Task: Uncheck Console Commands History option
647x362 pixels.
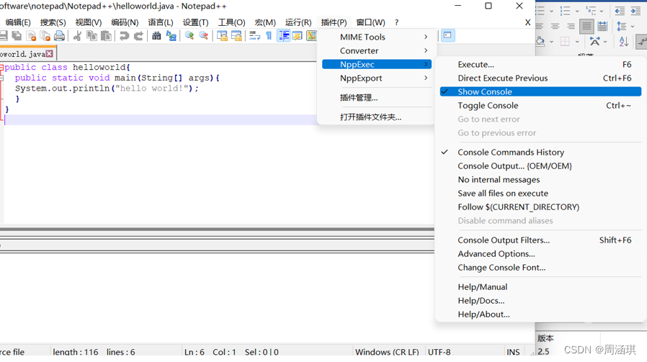Action: [540, 152]
